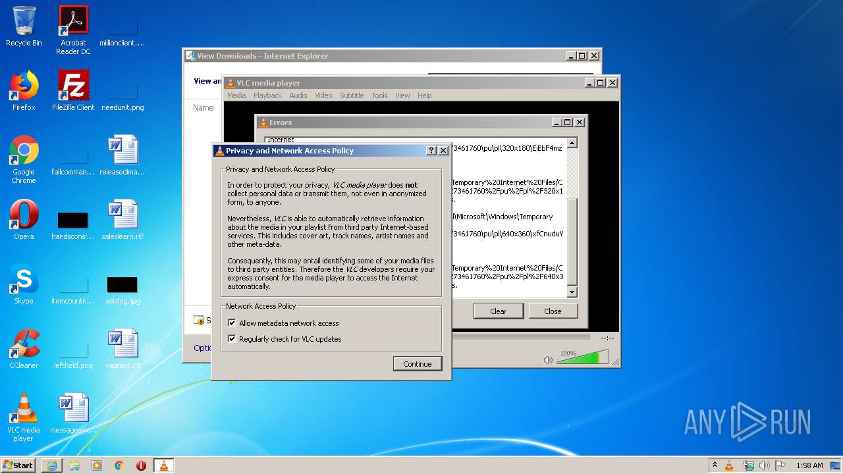Screen dimensions: 843x474
Task: Open the VLC View menu
Action: [402, 95]
